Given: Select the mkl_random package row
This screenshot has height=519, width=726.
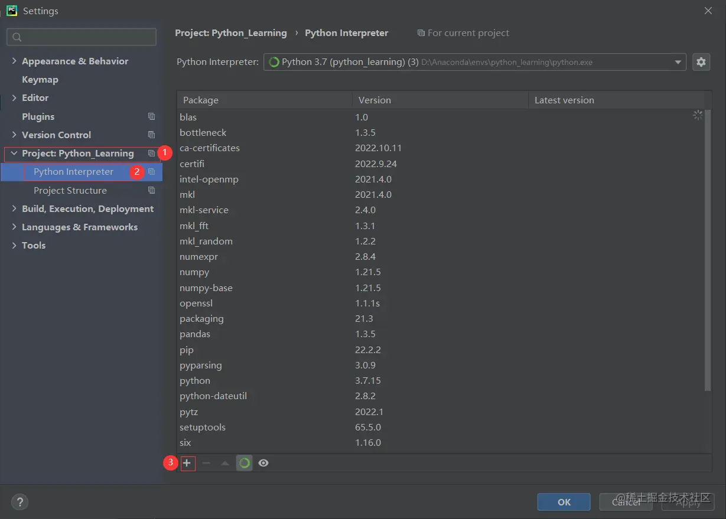Looking at the screenshot, I should click(441, 241).
